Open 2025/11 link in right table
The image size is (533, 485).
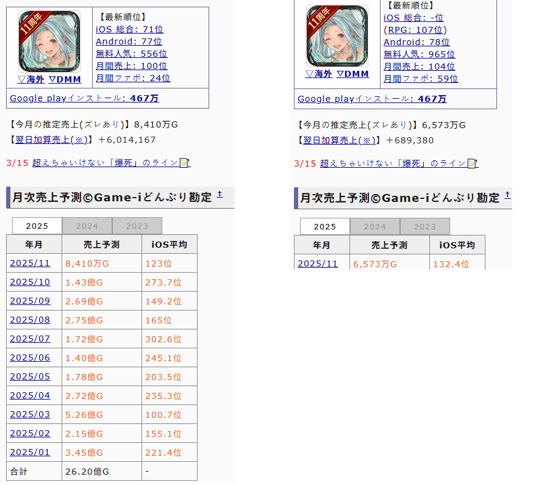[x=318, y=264]
